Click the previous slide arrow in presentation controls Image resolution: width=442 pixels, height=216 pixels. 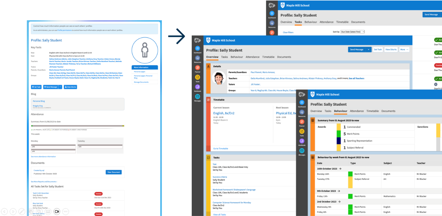[4, 212]
